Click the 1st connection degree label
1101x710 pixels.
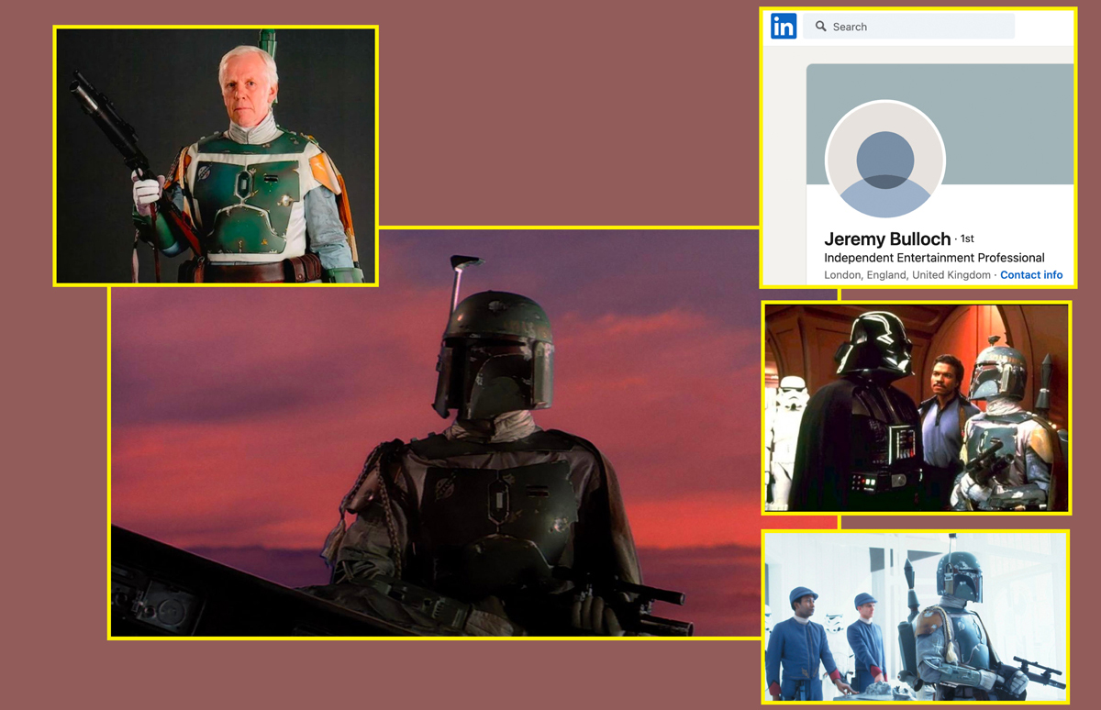967,239
